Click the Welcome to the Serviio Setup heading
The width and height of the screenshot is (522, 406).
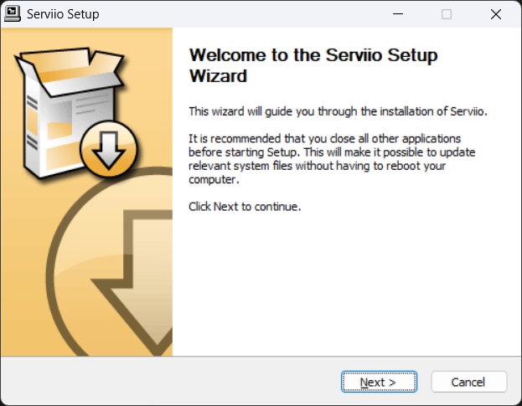pos(313,65)
